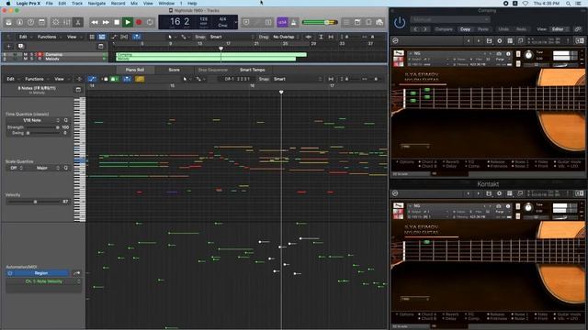588x330 pixels.
Task: Stop playback with square button
Action: [x=117, y=22]
